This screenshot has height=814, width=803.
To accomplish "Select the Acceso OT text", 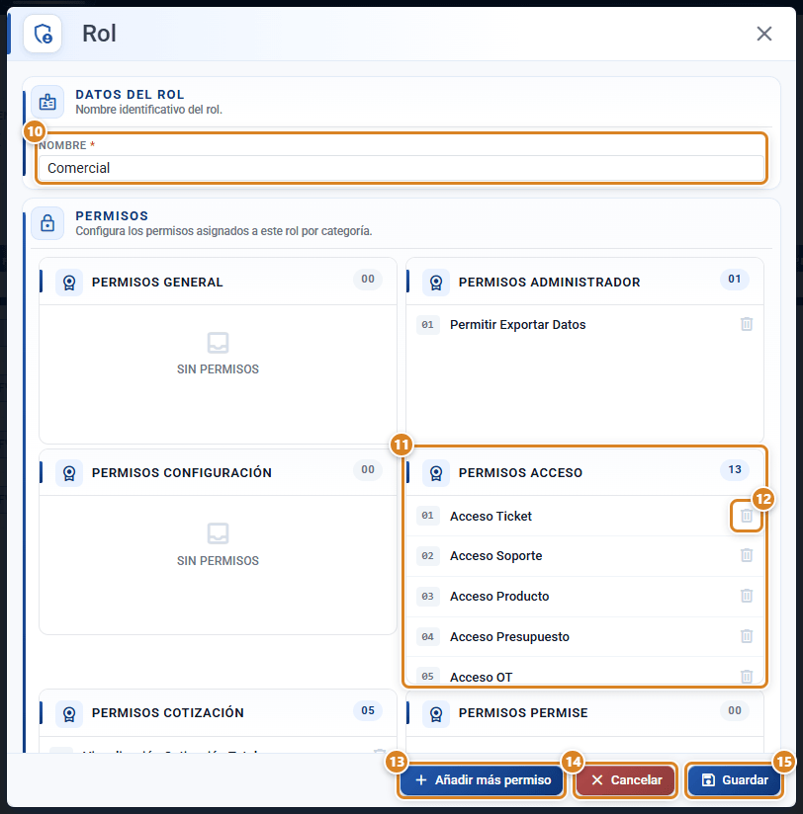I will 481,677.
